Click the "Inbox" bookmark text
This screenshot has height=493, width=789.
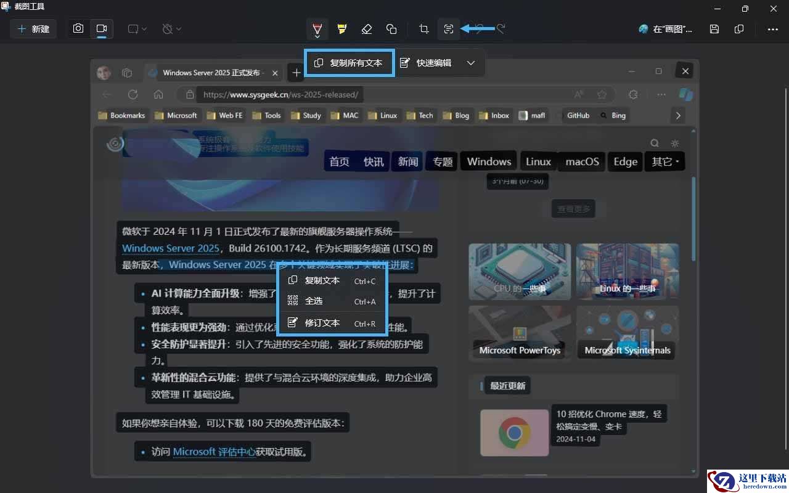coord(500,115)
